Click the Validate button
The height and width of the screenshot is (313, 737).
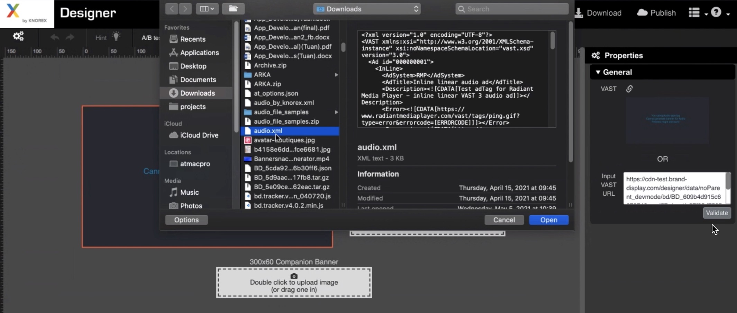[717, 213]
